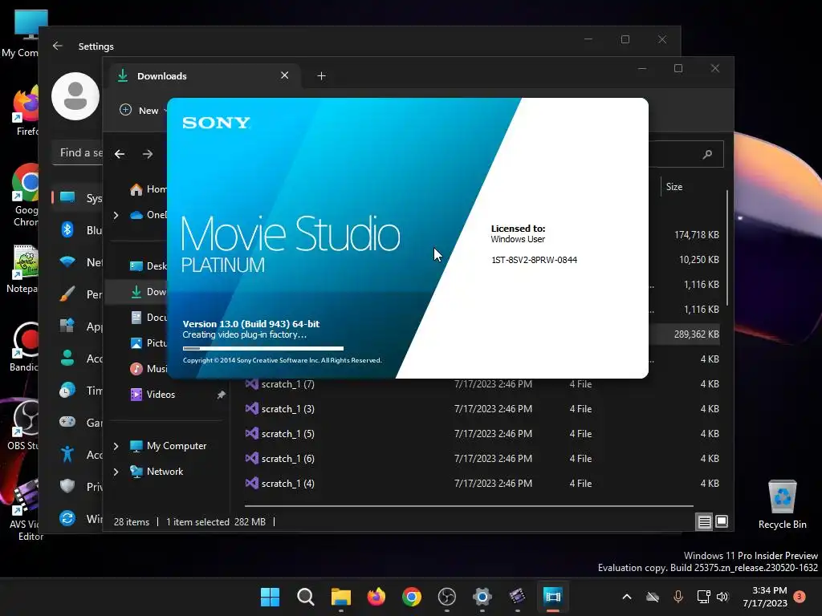This screenshot has width=822, height=616.
Task: Launch Firefox from taskbar
Action: click(376, 597)
